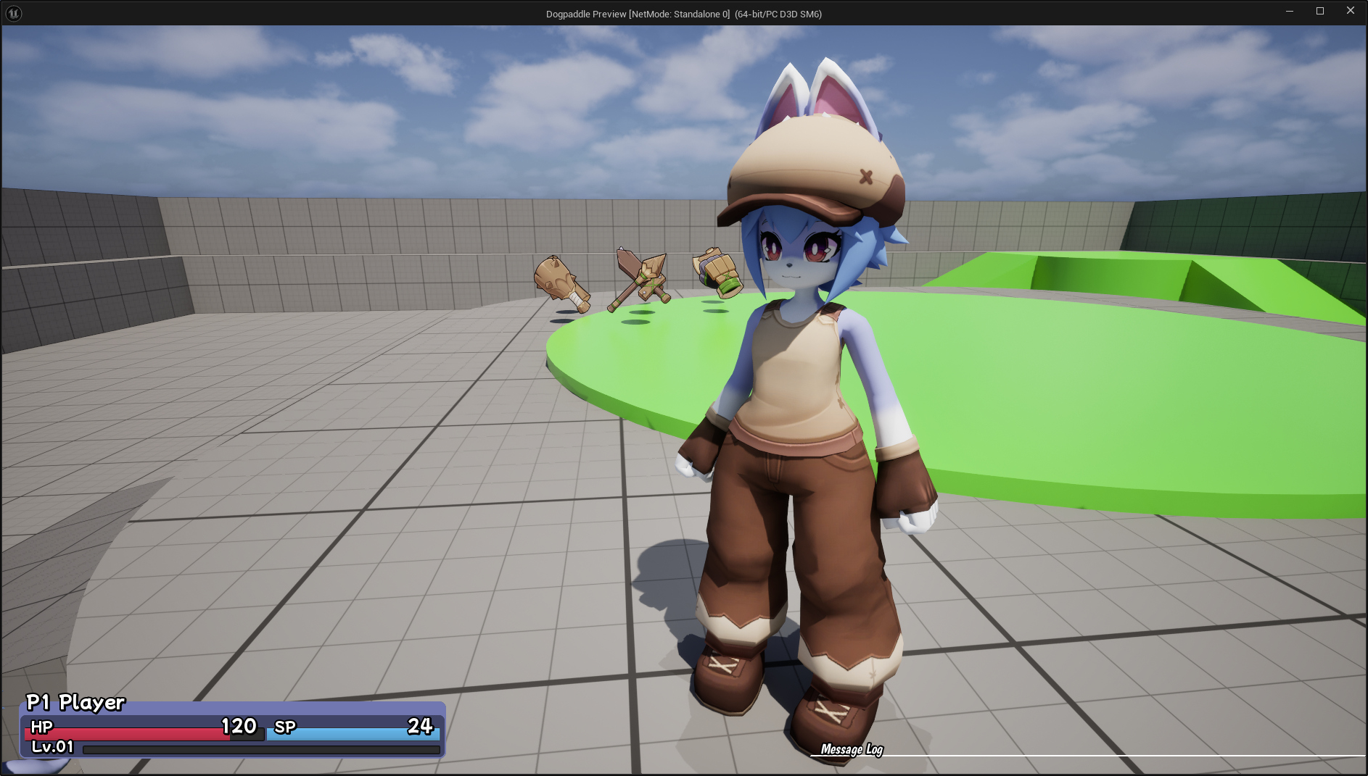Image resolution: width=1368 pixels, height=776 pixels.
Task: Click the floating spiked wooden club
Action: coord(561,283)
